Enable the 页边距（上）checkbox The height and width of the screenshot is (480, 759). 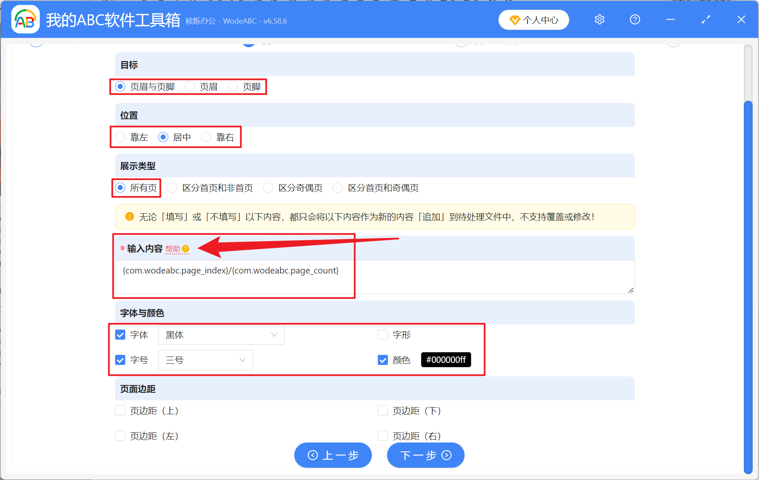point(120,410)
